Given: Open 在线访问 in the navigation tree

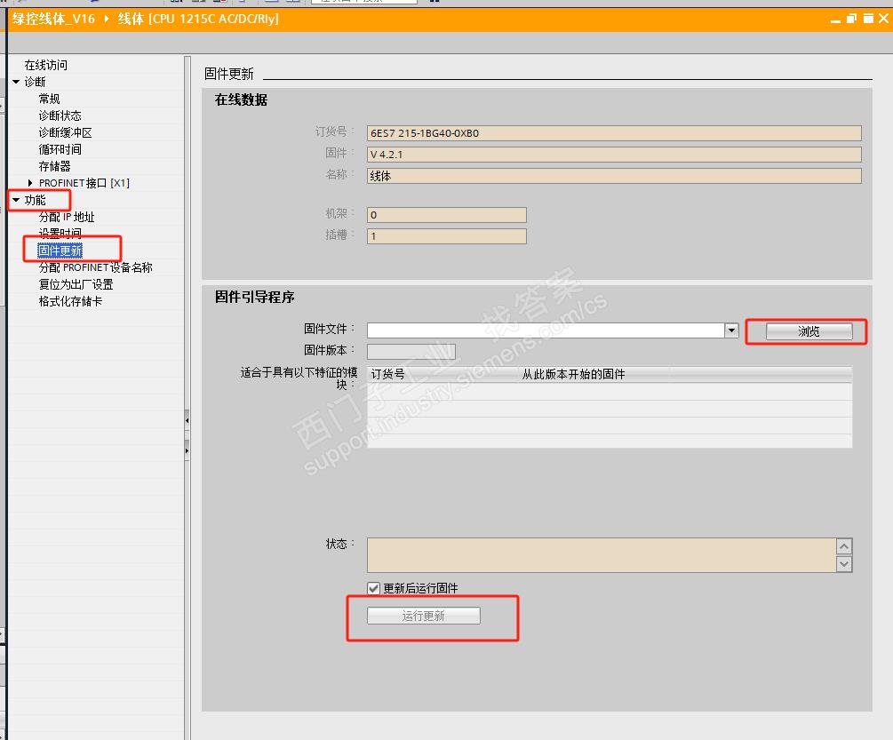Looking at the screenshot, I should pyautogui.click(x=45, y=65).
